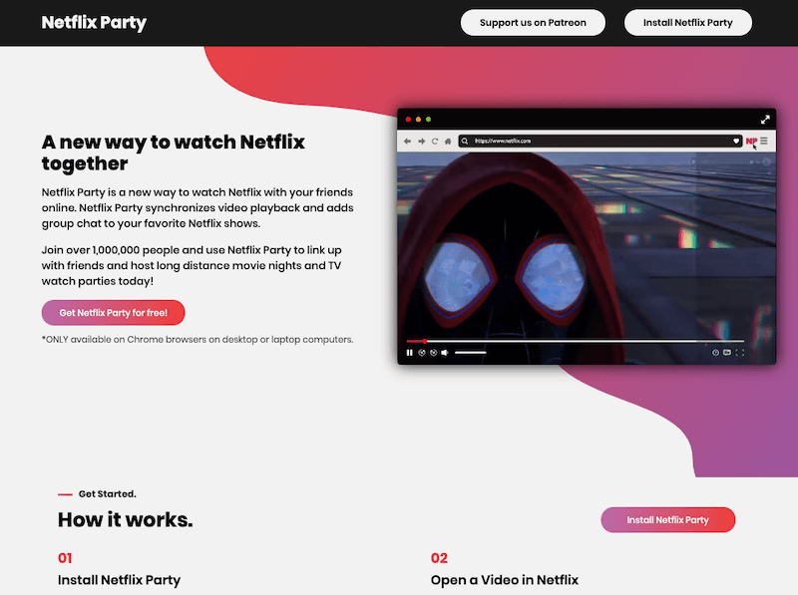Click the "01" step number
This screenshot has height=595, width=798.
click(65, 558)
